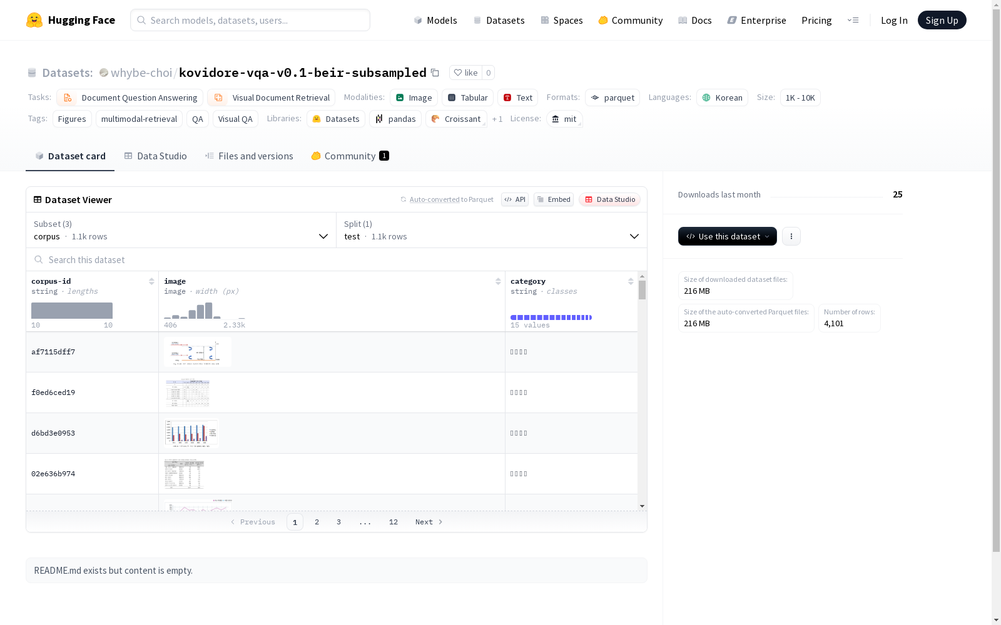Copy dataset name with copy icon
The height and width of the screenshot is (625, 1001).
click(x=435, y=72)
